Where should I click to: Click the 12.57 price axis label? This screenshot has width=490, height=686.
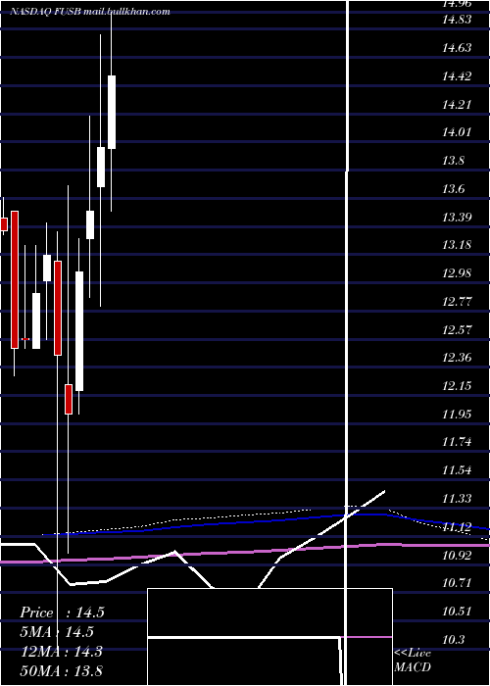tap(457, 330)
